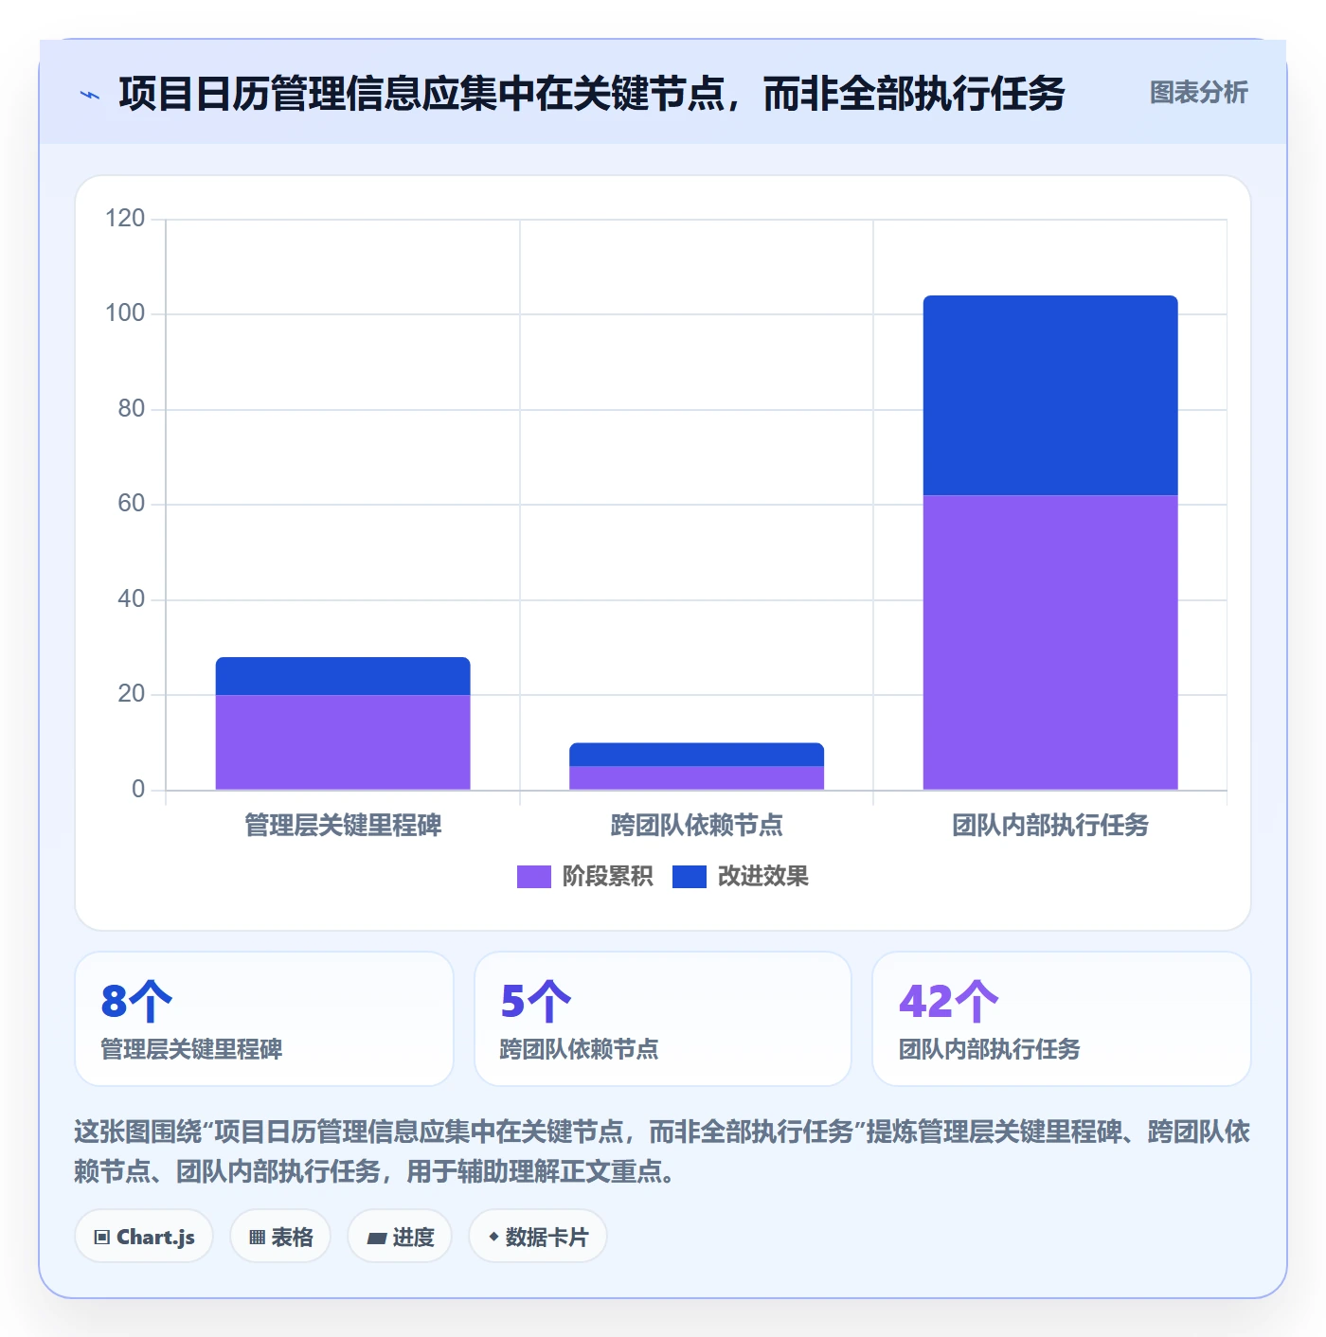This screenshot has width=1326, height=1337.
Task: Click the diamond icon in the 数据卡片 chip
Action: tap(493, 1237)
